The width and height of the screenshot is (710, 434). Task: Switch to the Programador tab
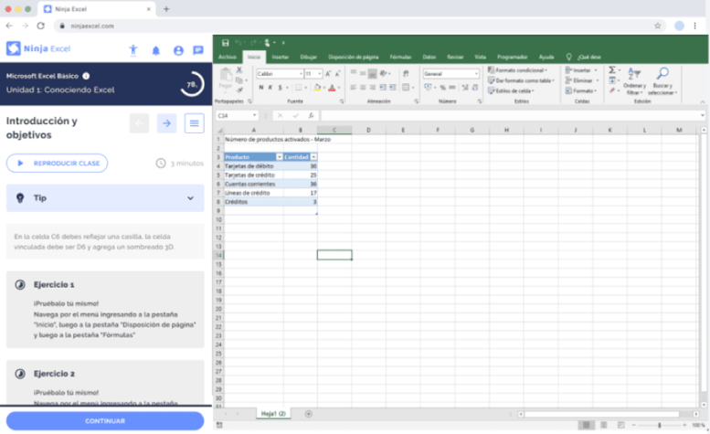512,57
